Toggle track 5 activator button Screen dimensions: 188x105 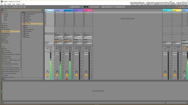(x=86, y=75)
